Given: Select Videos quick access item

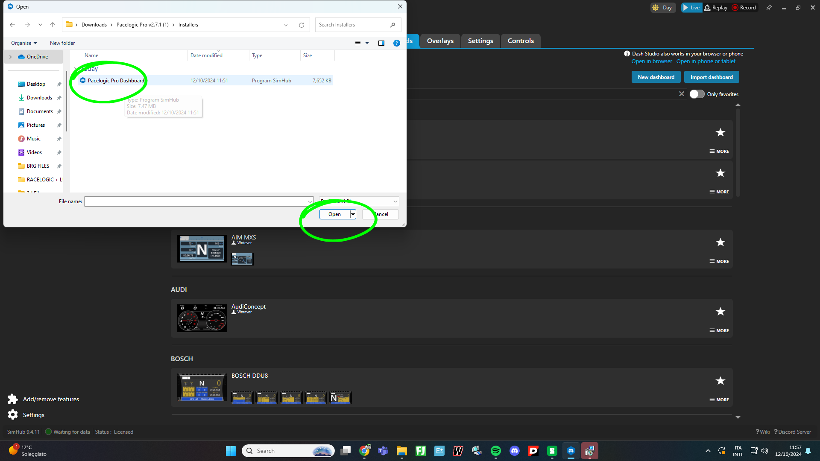Looking at the screenshot, I should pos(34,152).
